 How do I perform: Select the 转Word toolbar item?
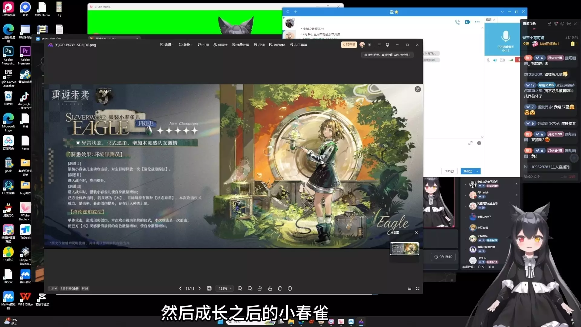click(x=277, y=45)
